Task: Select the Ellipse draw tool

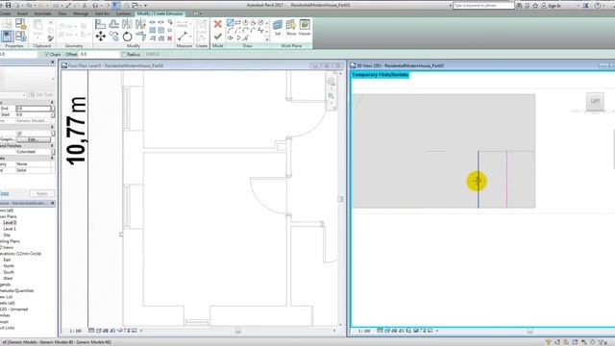Action: coord(231,37)
